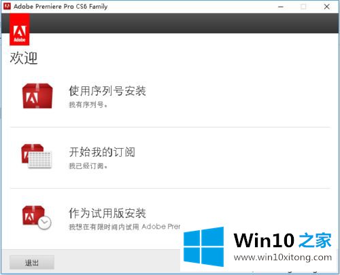Click the 欢迎 heading

click(x=24, y=58)
